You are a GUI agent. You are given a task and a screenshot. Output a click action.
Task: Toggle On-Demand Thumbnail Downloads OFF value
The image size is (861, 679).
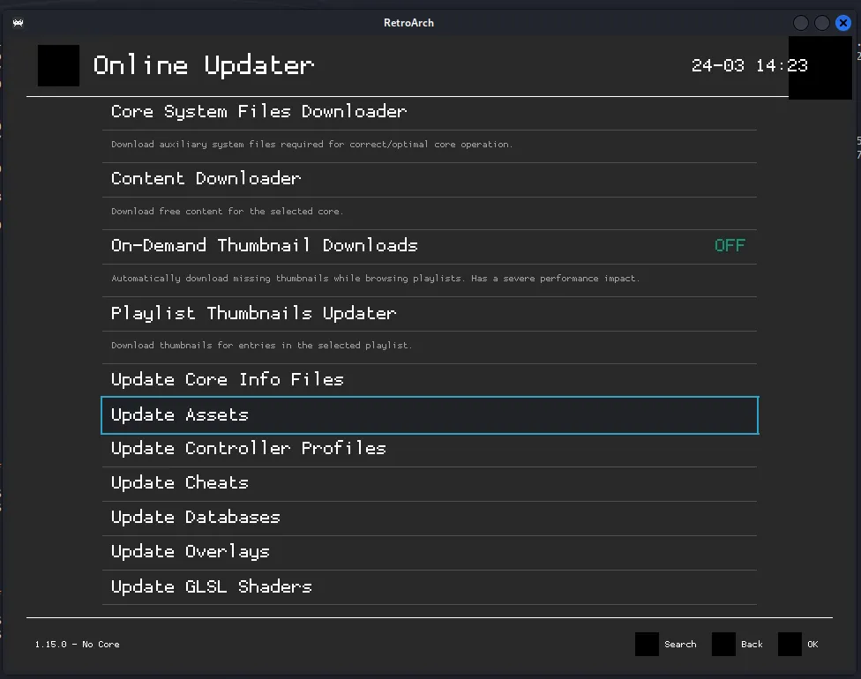[730, 246]
